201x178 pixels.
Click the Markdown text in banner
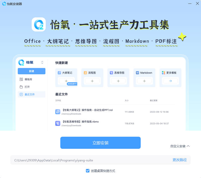point(137,41)
